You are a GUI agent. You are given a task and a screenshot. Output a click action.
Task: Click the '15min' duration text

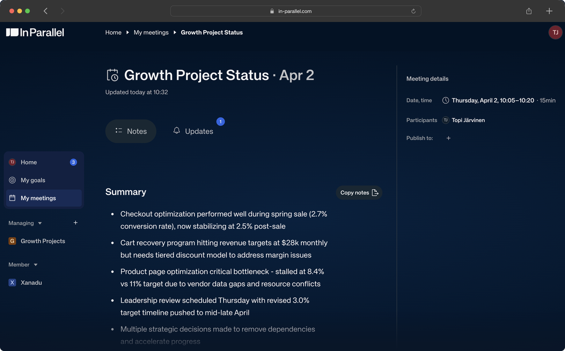tap(548, 100)
